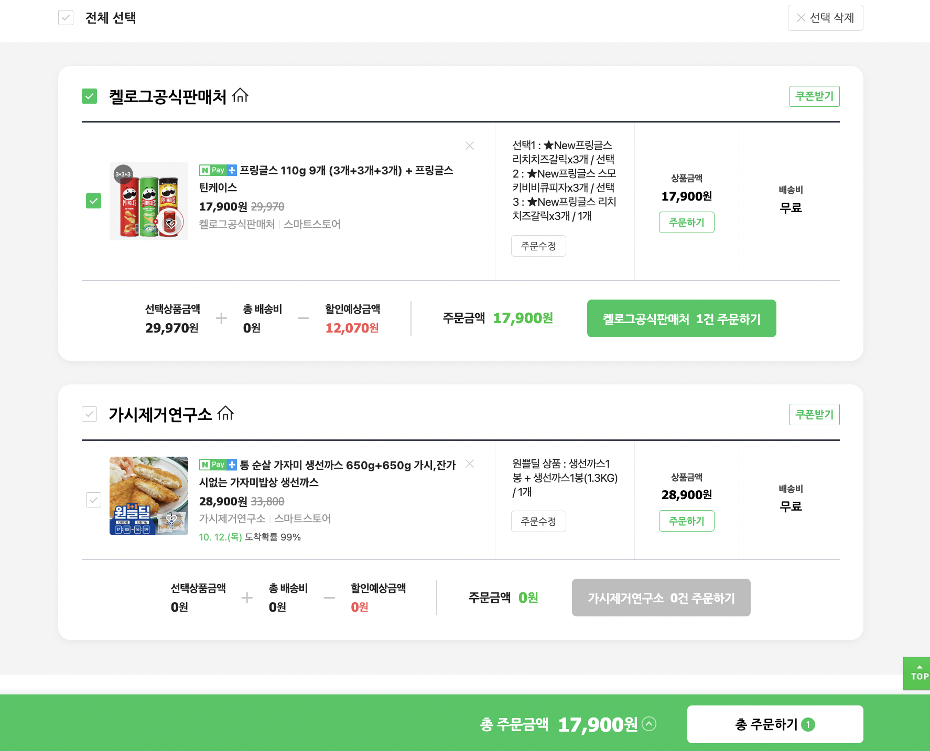Click 주문하기 under 17,900원 상품금액
Viewport: 930px width, 751px height.
pos(686,223)
